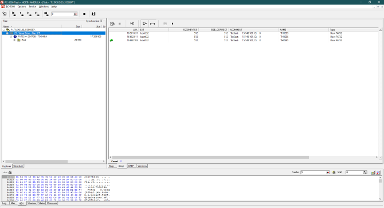The width and height of the screenshot is (384, 208).
Task: Sort tree by Size column header
Action: [x=91, y=26]
